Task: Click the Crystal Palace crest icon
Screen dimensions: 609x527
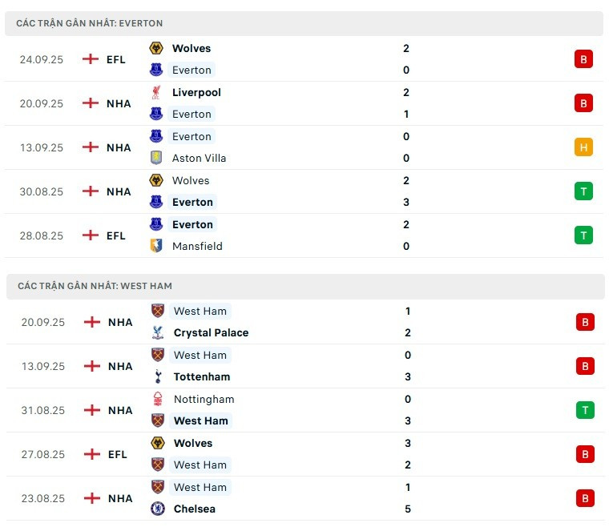Action: pyautogui.click(x=158, y=332)
